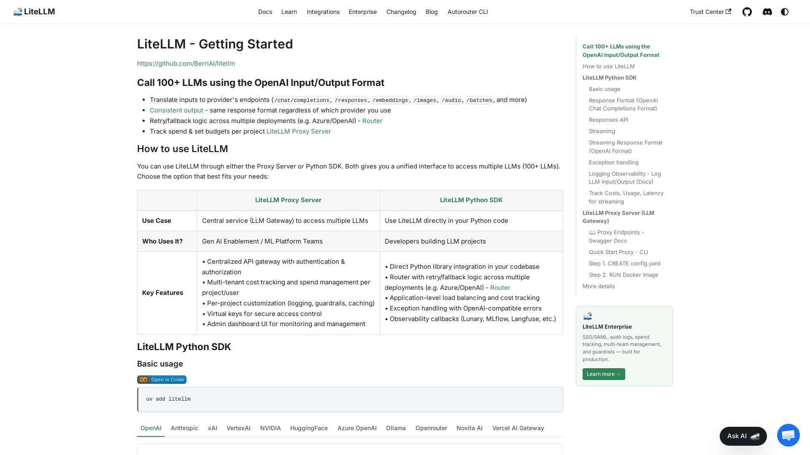Click the Open in Colab badge
The width and height of the screenshot is (810, 455).
(162, 380)
